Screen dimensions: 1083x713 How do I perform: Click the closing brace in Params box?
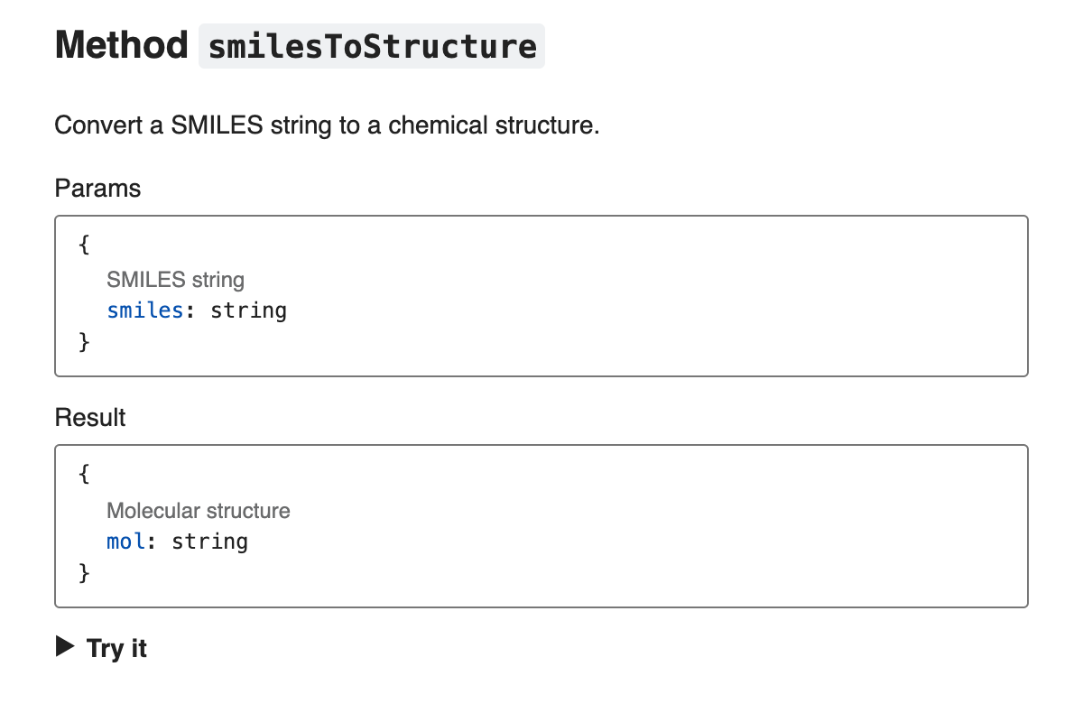click(x=85, y=342)
